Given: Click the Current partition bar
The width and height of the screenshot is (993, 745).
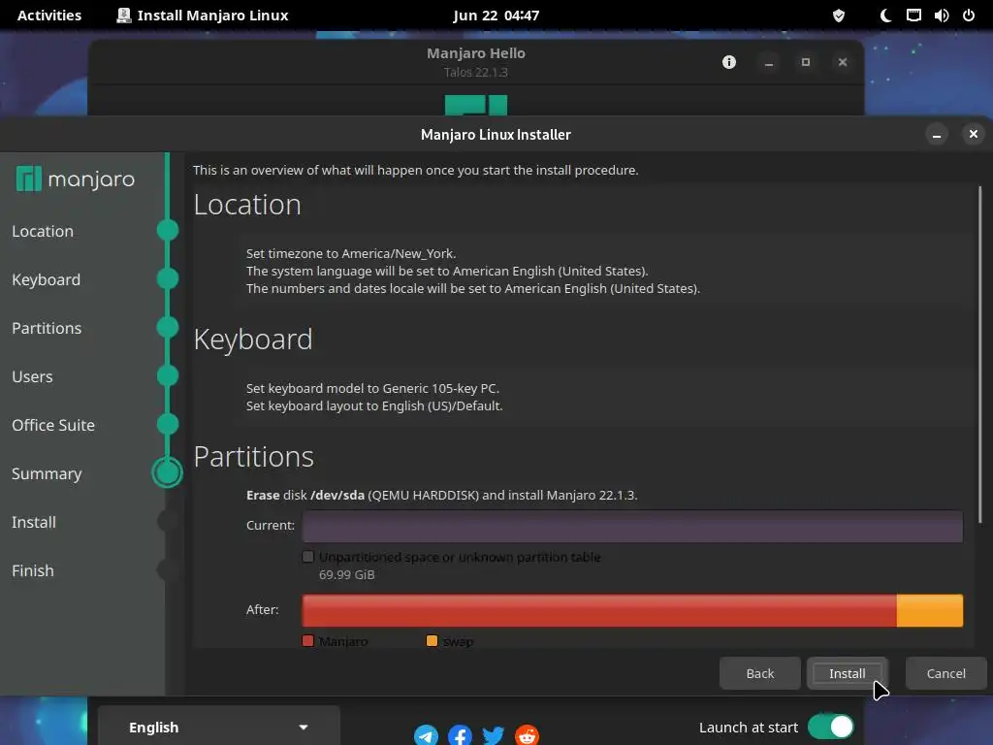Looking at the screenshot, I should (x=632, y=526).
